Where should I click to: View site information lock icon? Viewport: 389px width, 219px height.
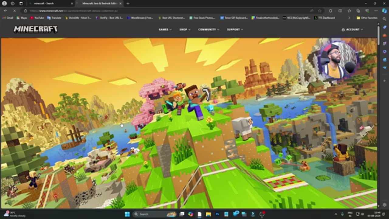26,11
